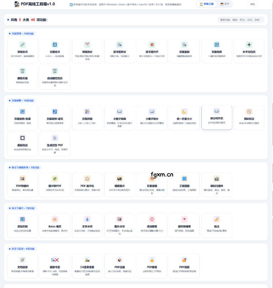
Task: Open the 扇形骑缝章 tool
Action: click(x=184, y=225)
